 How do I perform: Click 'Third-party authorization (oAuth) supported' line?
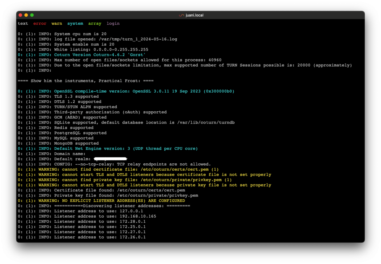pos(92,112)
